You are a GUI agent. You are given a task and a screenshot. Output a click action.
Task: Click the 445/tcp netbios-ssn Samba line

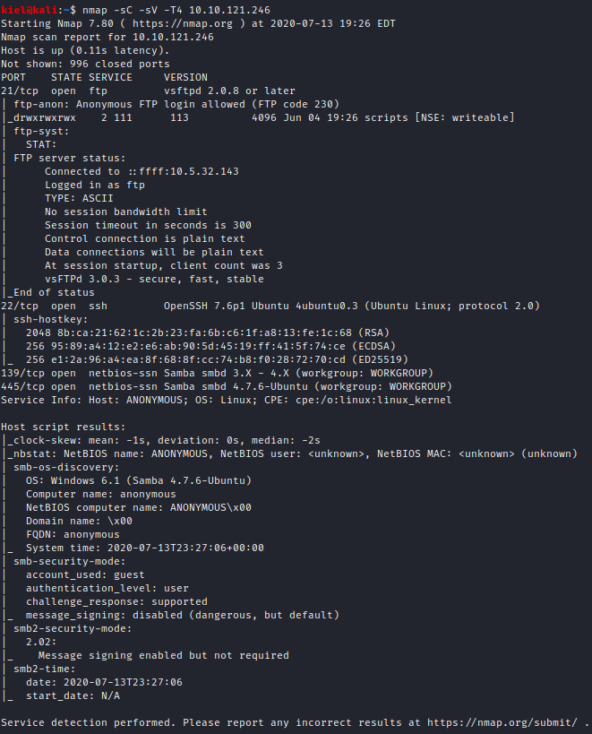pyautogui.click(x=227, y=386)
